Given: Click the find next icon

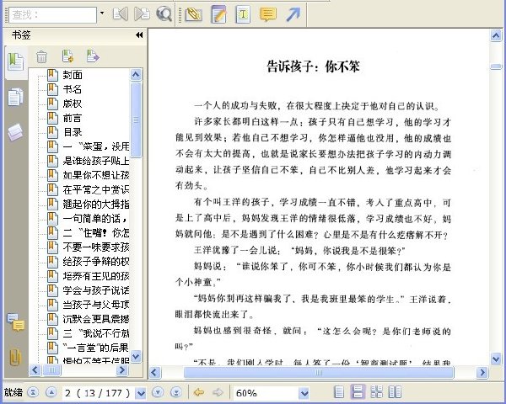Looking at the screenshot, I should coord(142,14).
